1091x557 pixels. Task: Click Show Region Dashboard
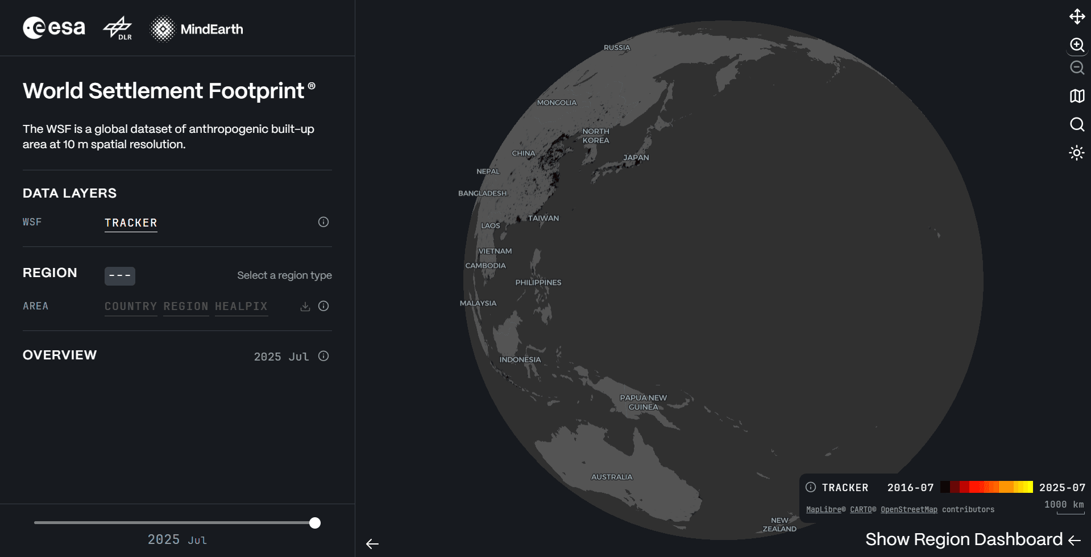(973, 539)
